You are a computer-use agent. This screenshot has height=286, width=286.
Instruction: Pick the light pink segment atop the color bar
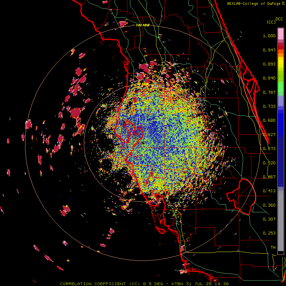coord(281,34)
